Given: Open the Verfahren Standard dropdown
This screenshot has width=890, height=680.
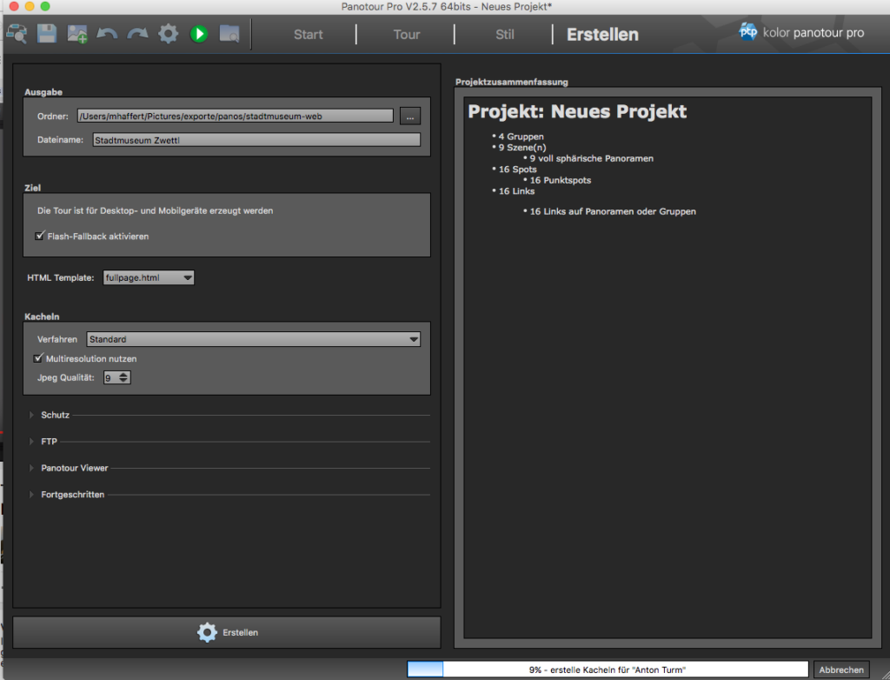Looking at the screenshot, I should pyautogui.click(x=253, y=339).
